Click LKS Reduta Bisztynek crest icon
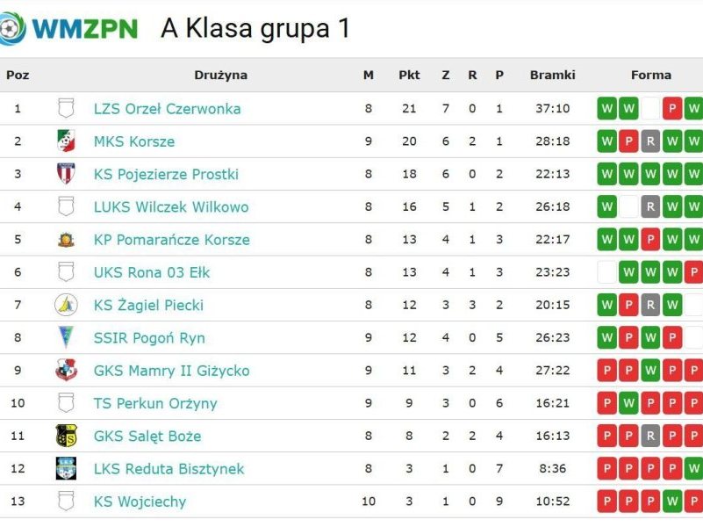703x527 pixels. pyautogui.click(x=66, y=469)
